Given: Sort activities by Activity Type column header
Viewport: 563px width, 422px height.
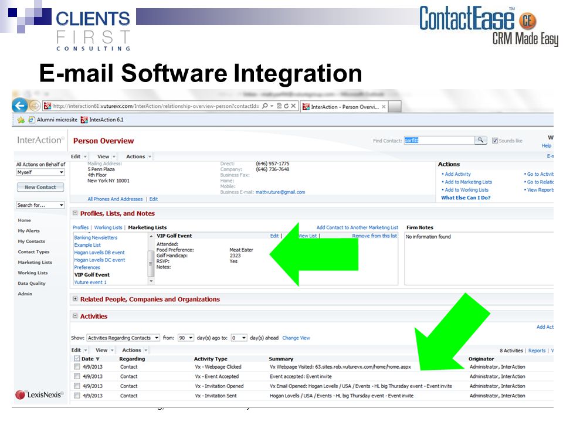Looking at the screenshot, I should pos(211,359).
